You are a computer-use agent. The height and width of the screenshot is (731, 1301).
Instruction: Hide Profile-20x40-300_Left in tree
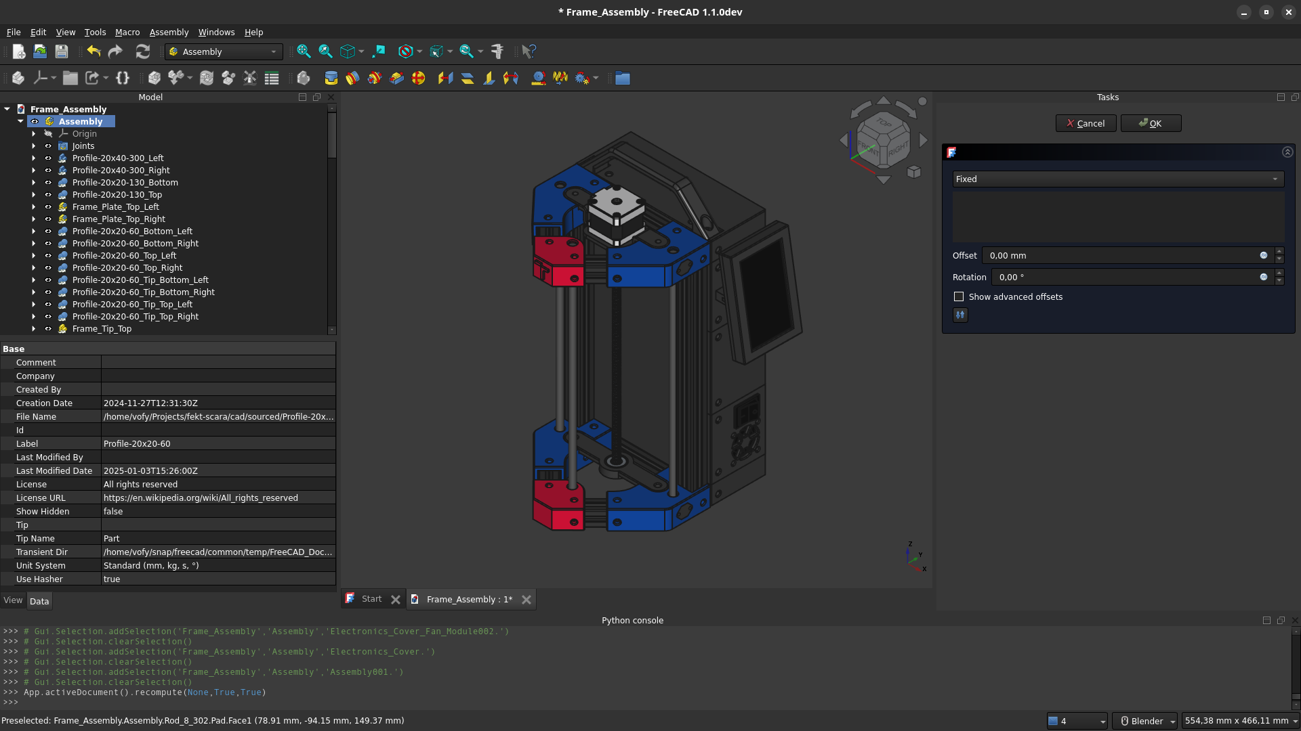[x=48, y=158]
